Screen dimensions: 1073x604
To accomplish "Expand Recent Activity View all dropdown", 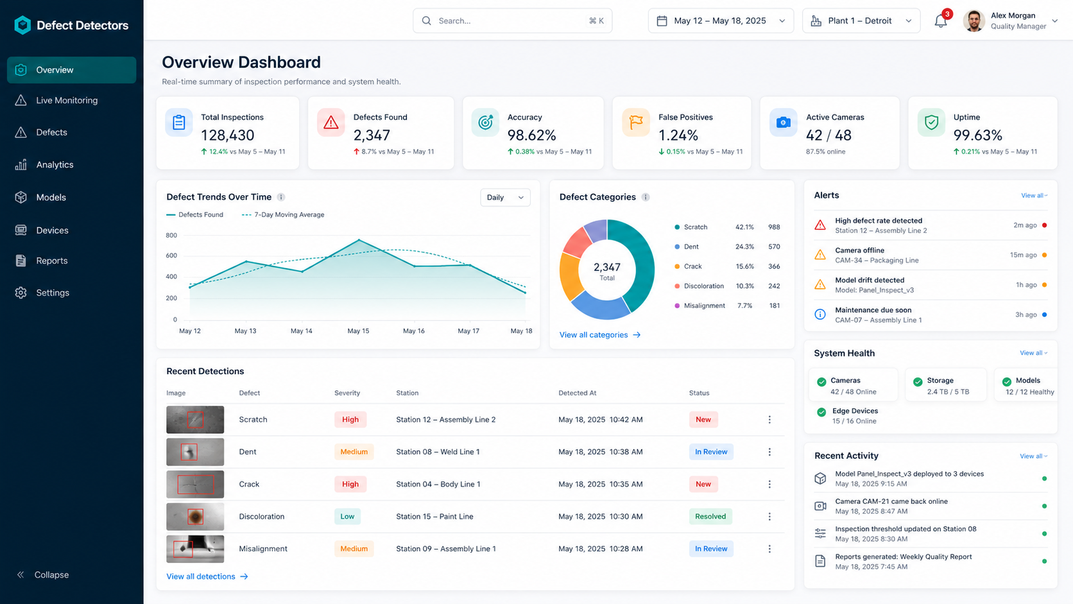I will coord(1033,456).
